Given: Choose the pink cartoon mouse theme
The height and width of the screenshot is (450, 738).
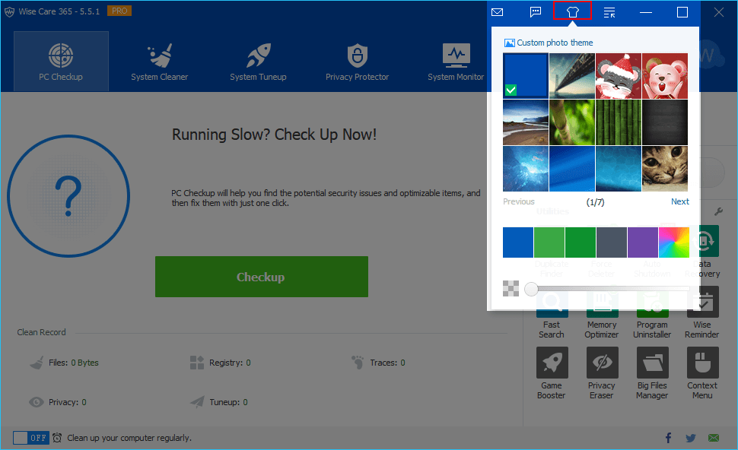Looking at the screenshot, I should click(x=664, y=75).
